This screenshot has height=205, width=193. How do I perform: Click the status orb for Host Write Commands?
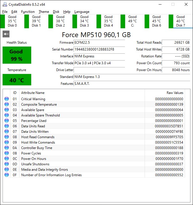pos(7,142)
